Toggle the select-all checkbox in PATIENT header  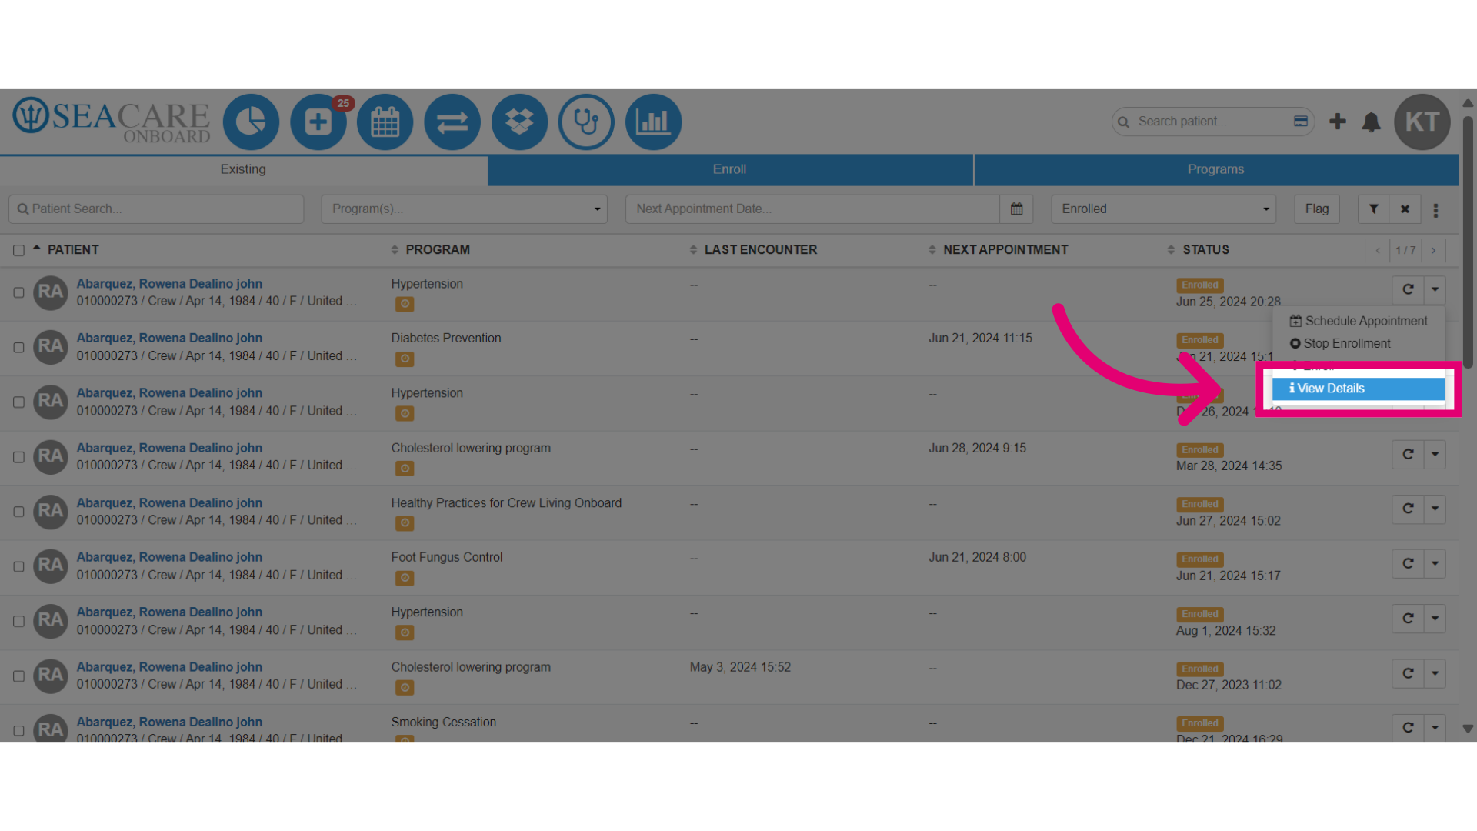click(18, 251)
